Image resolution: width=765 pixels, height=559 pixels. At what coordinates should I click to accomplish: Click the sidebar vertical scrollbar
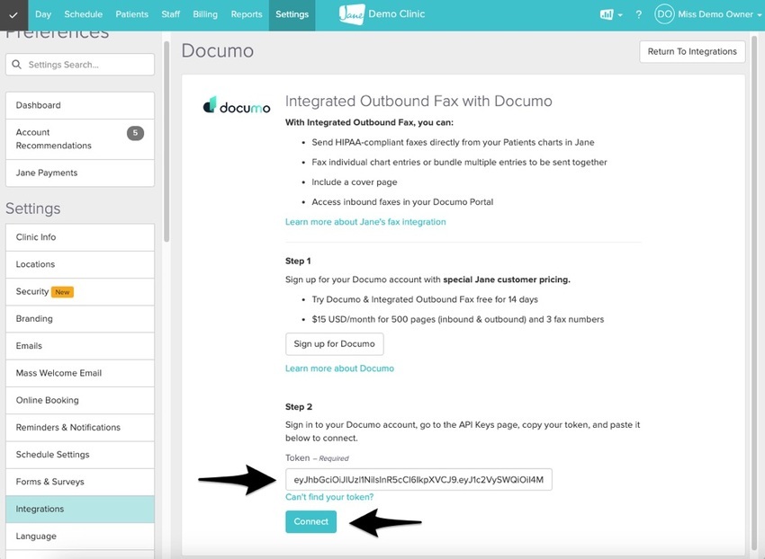click(x=166, y=141)
